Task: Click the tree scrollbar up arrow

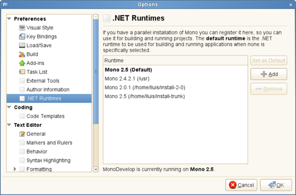Action: [96, 17]
